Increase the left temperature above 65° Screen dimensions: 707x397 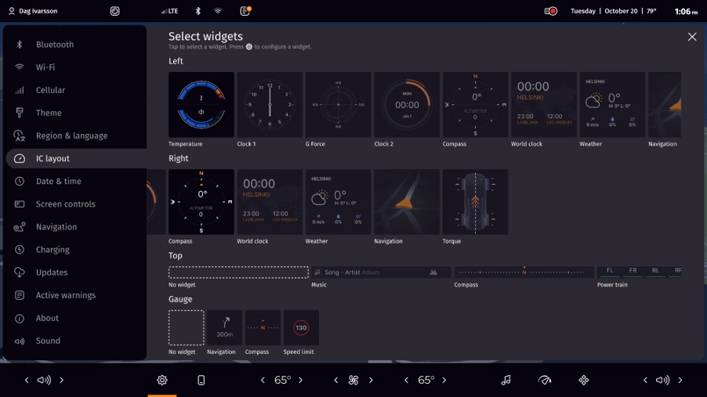(300, 381)
